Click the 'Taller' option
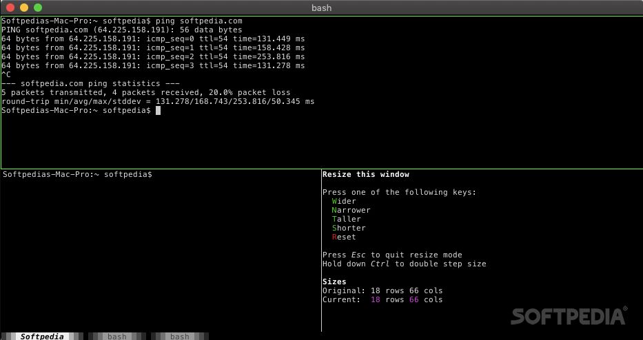643x340 pixels. (347, 219)
